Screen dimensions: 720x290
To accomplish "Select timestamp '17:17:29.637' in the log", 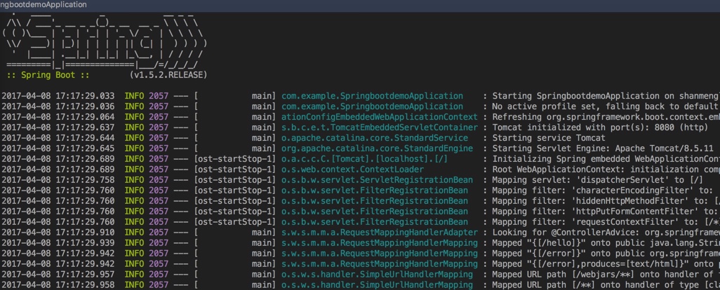I will coord(85,127).
